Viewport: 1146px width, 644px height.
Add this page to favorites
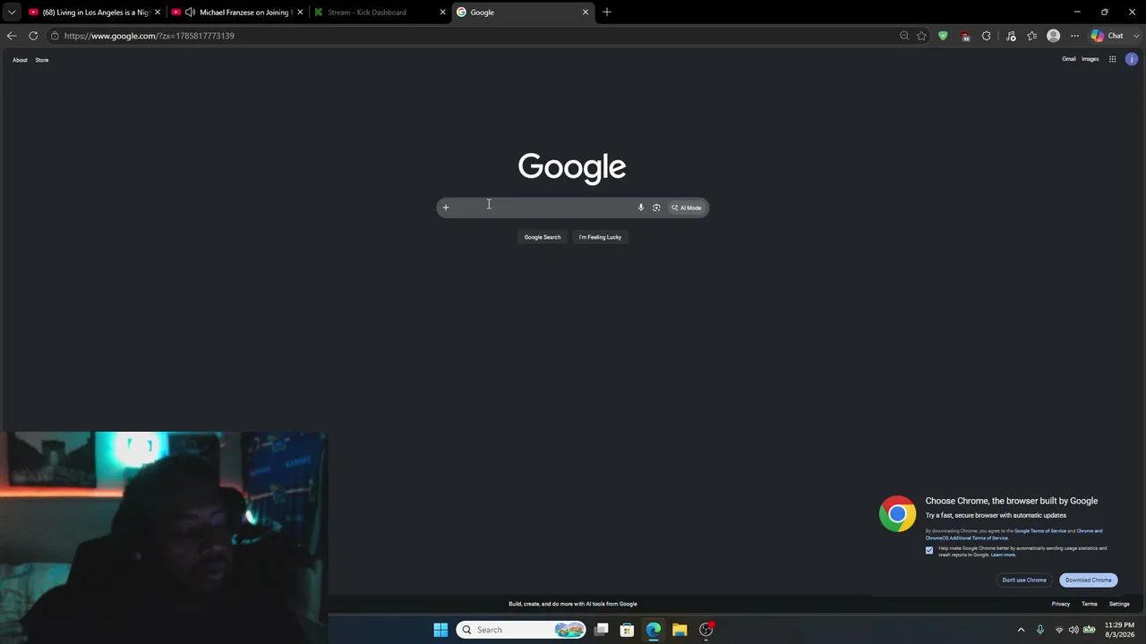point(921,36)
